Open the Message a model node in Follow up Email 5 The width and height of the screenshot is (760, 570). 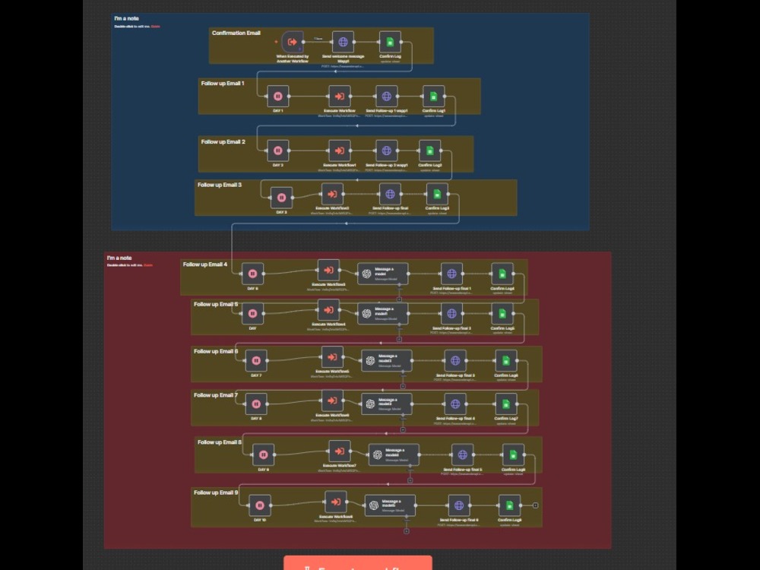[x=383, y=314]
